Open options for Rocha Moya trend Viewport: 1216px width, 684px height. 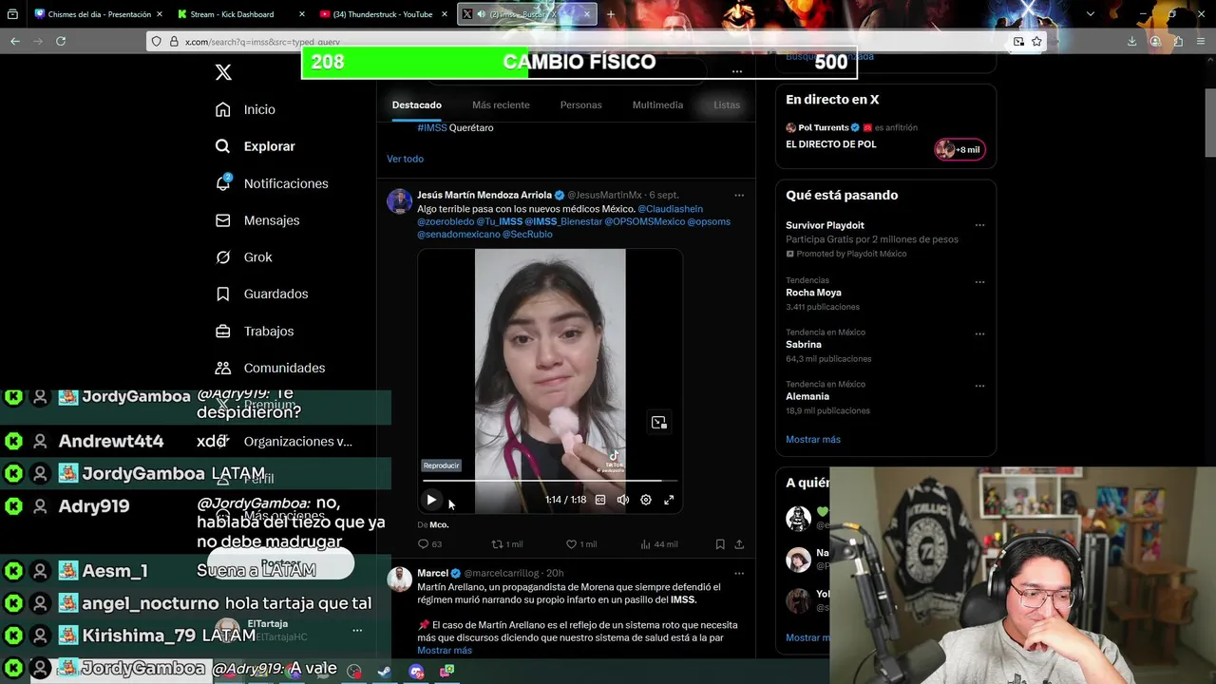click(x=979, y=282)
